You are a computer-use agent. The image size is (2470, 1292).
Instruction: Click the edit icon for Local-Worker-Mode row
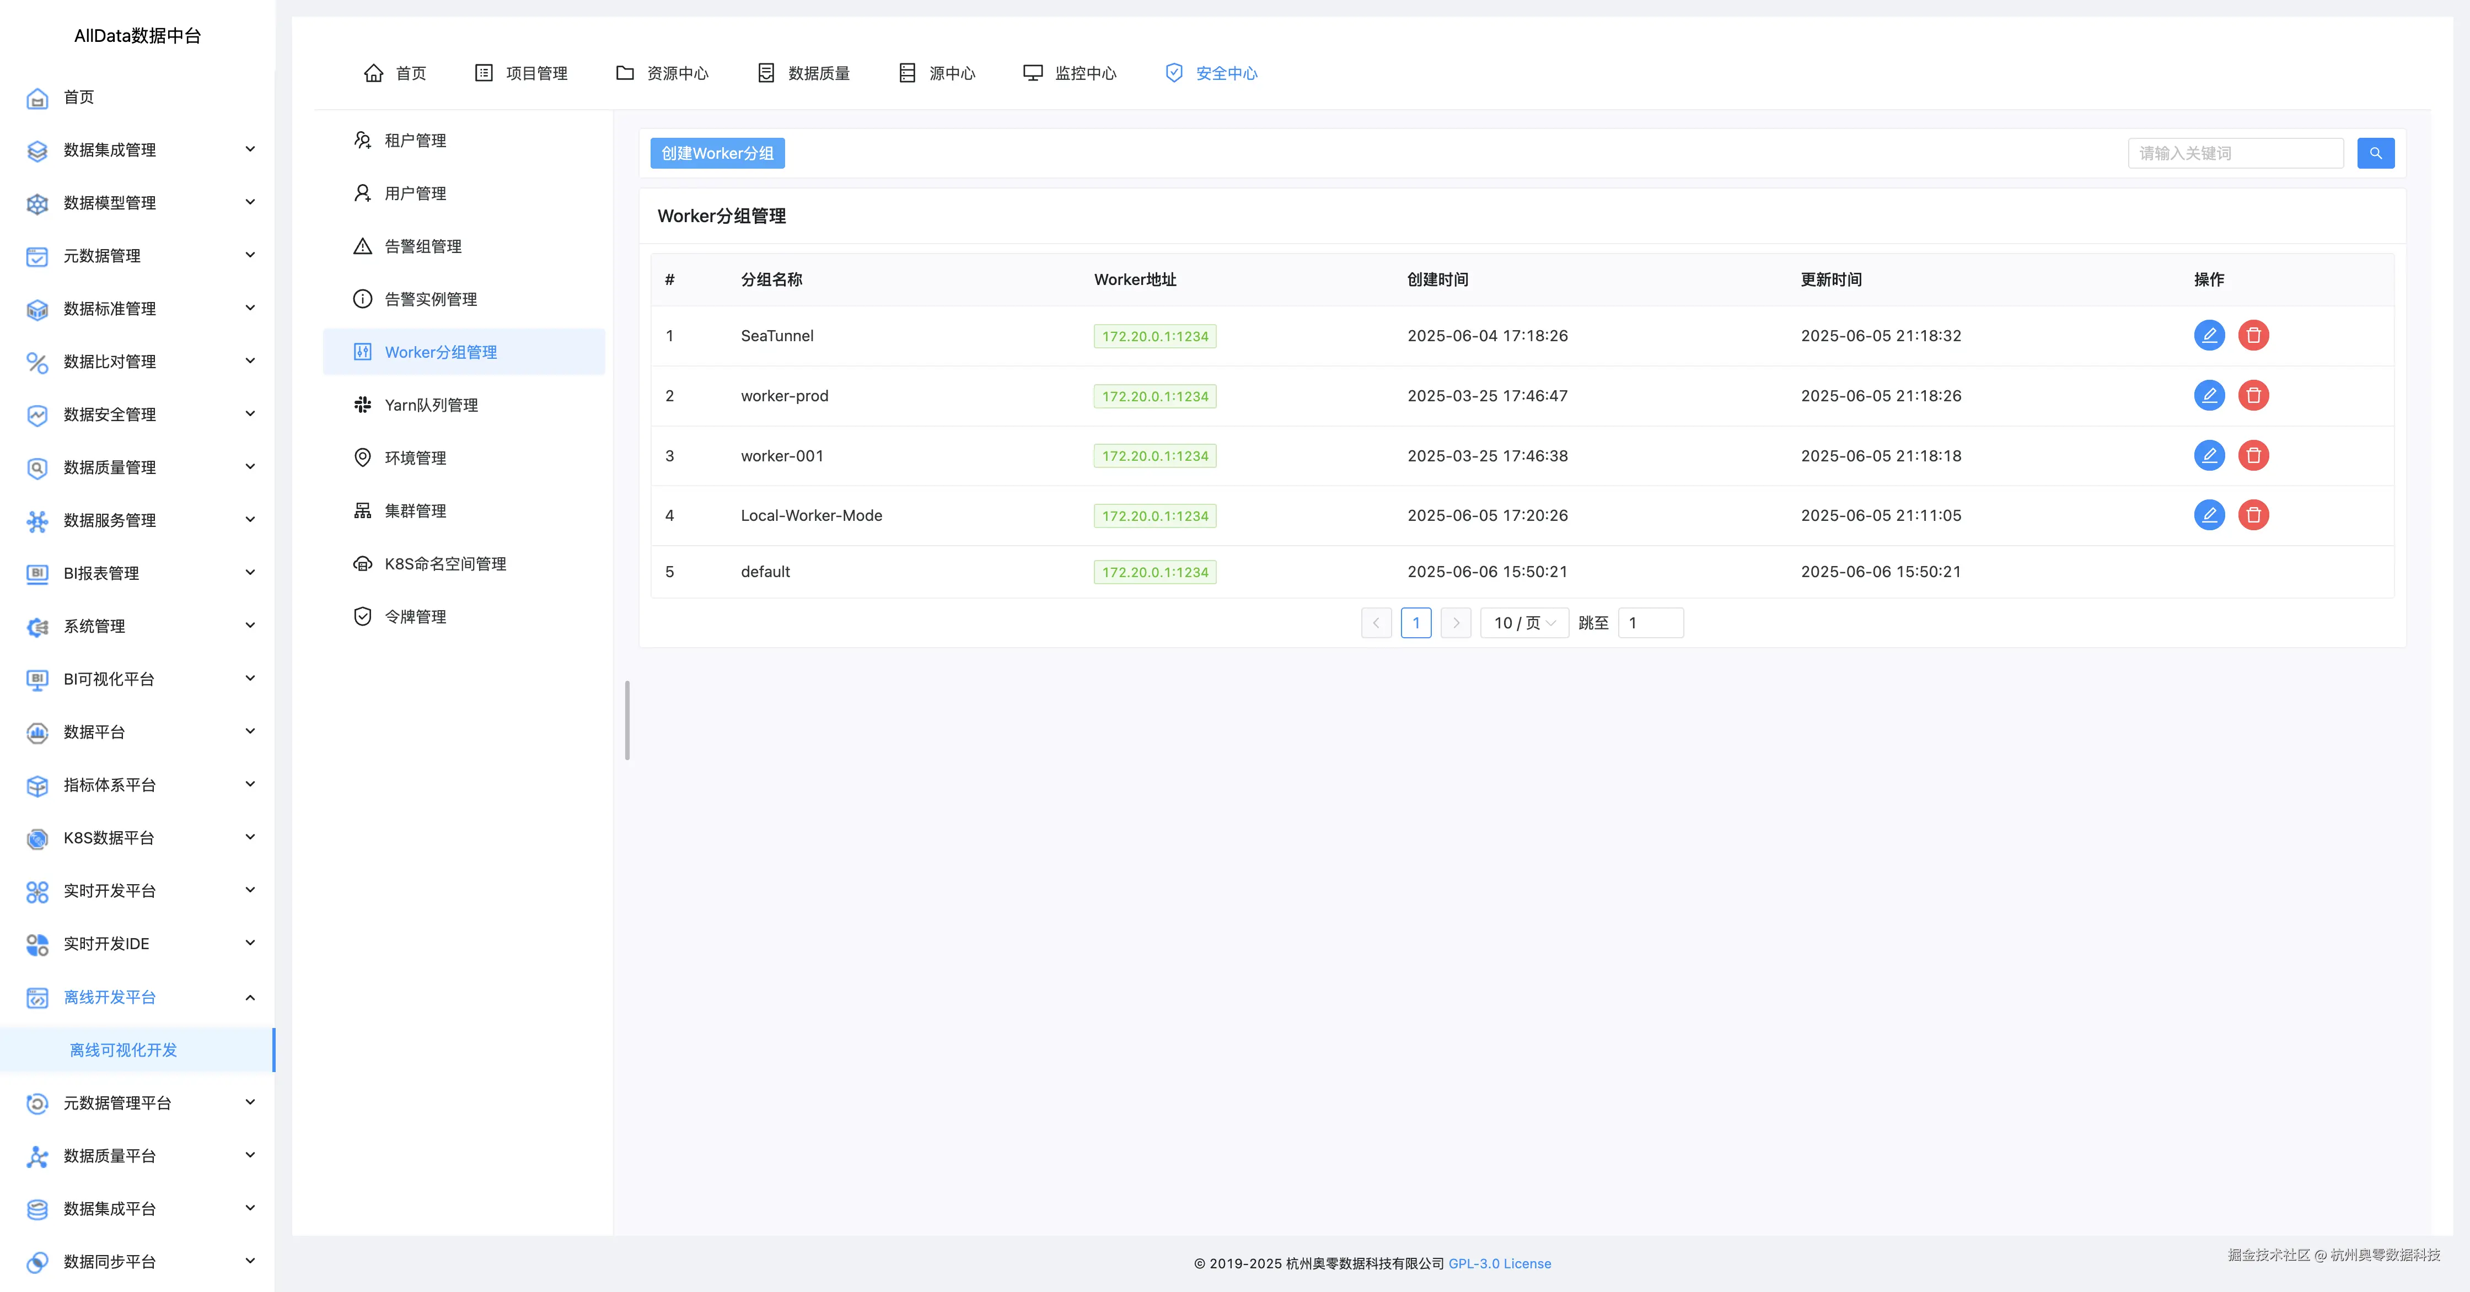(2208, 515)
